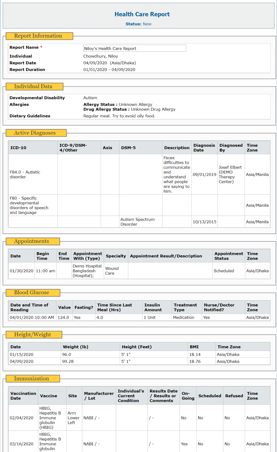Click the Report Name input field
The height and width of the screenshot is (452, 277).
[134, 48]
